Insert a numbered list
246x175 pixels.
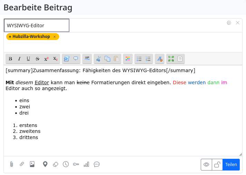[x=148, y=59]
